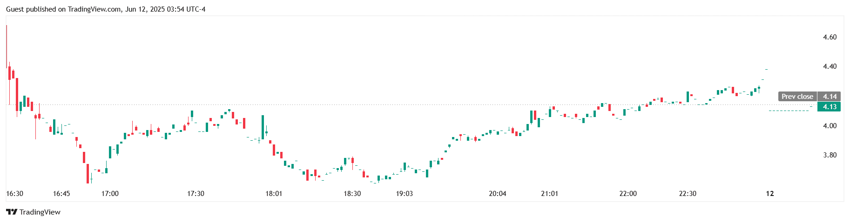Select the Prev close label
Screen dimensions: 850x222
click(x=797, y=97)
